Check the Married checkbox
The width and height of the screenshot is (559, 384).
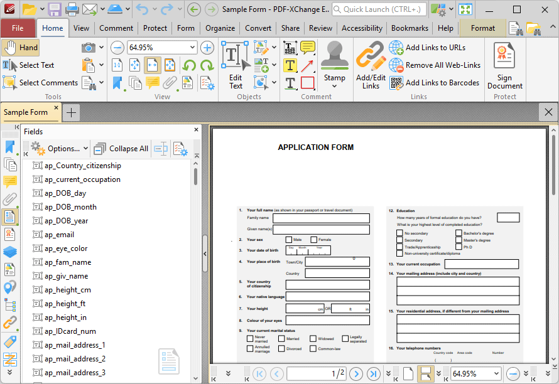281,338
